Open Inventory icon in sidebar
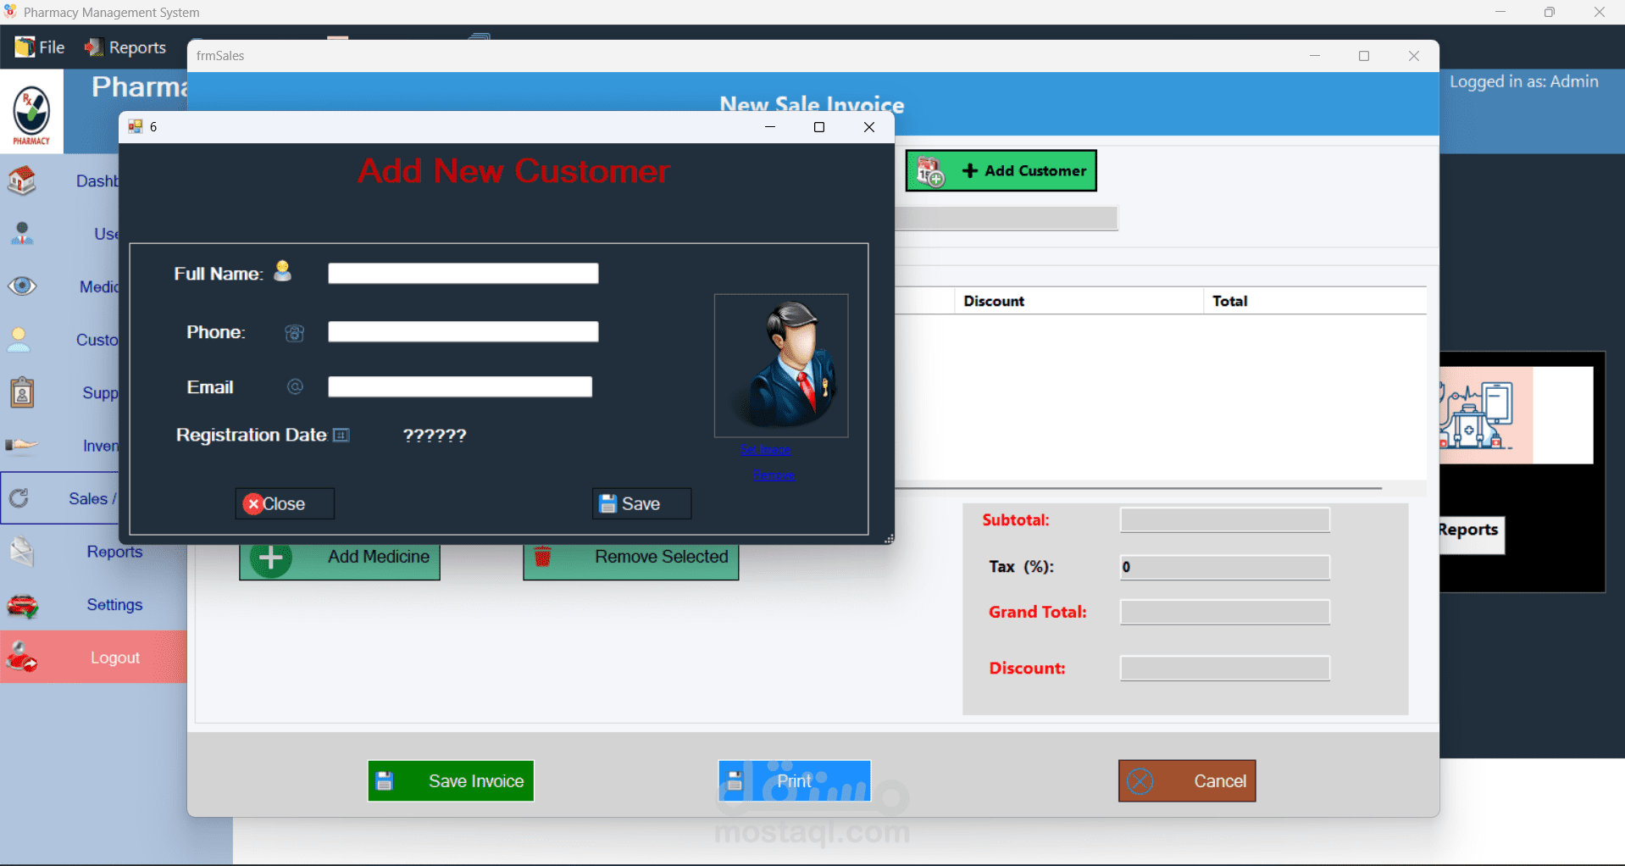This screenshot has height=866, width=1625. 22,445
